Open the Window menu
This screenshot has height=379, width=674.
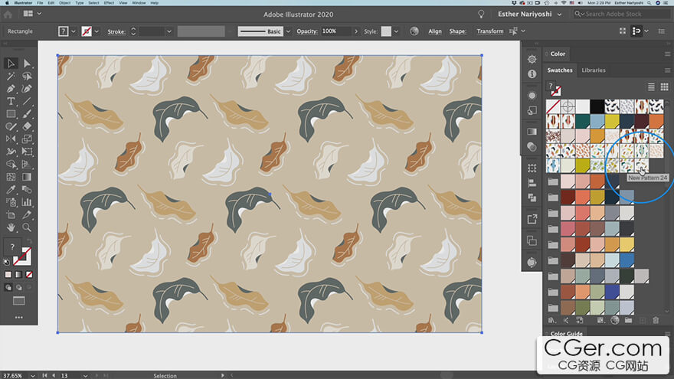pos(139,2)
